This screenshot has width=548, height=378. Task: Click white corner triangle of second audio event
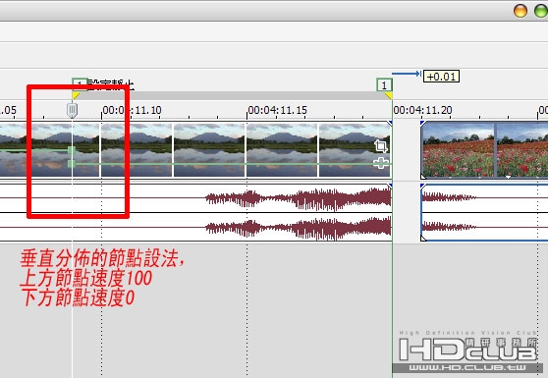click(x=423, y=239)
